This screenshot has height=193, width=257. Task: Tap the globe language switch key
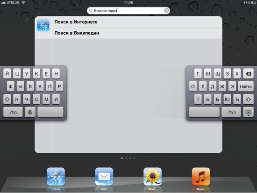pyautogui.click(x=30, y=112)
